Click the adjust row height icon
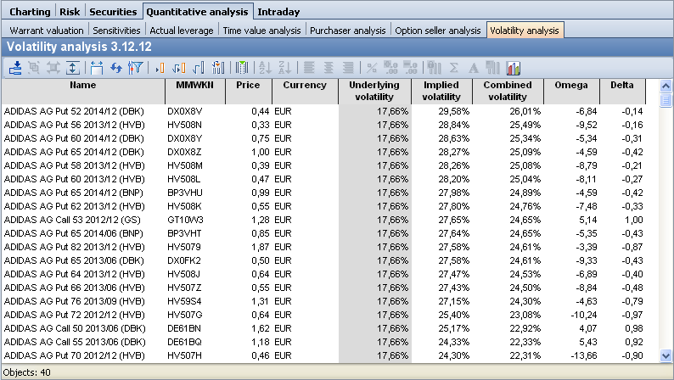 click(72, 68)
